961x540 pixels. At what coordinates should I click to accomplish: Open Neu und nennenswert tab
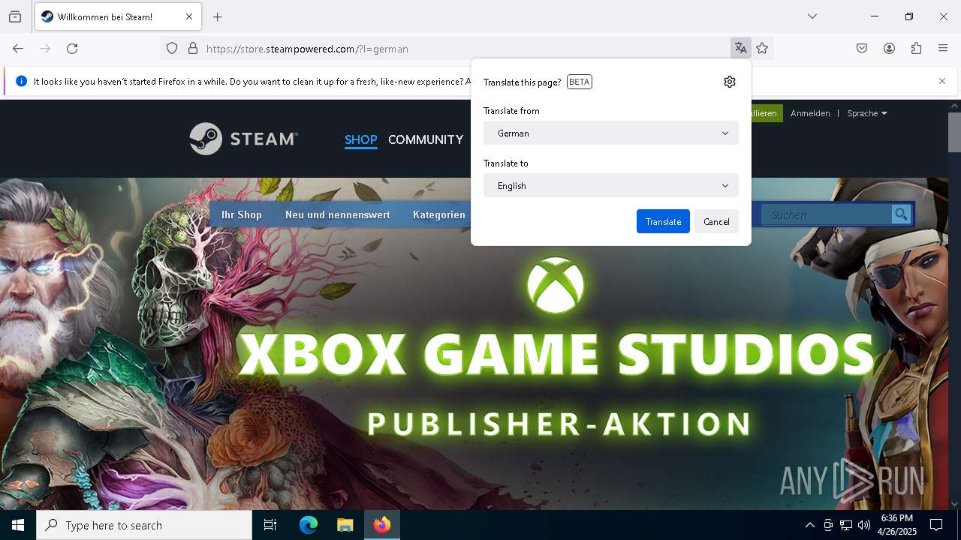(x=337, y=214)
